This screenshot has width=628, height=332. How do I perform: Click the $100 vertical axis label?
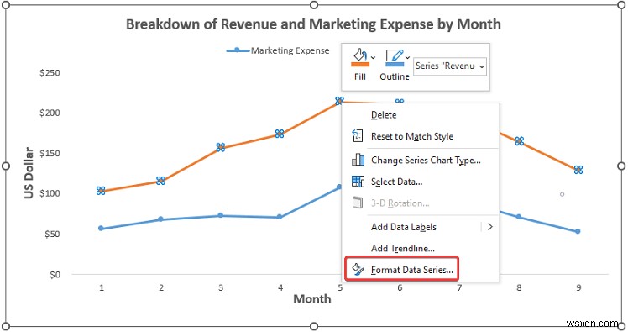tap(50, 193)
